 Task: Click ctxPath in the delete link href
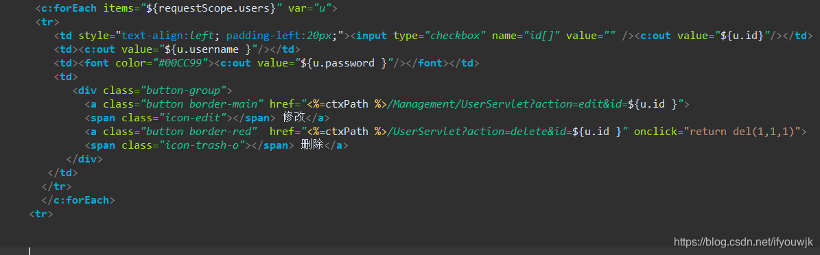pyautogui.click(x=347, y=132)
